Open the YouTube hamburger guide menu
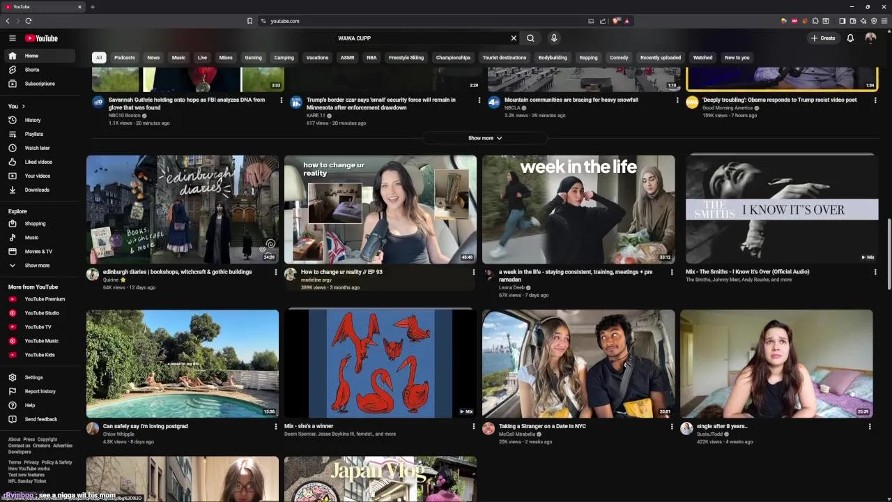This screenshot has width=892, height=502. (x=12, y=38)
